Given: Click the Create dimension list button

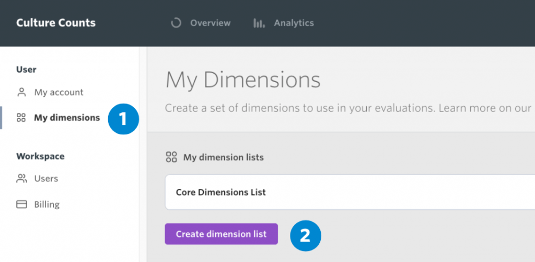Looking at the screenshot, I should tap(221, 234).
